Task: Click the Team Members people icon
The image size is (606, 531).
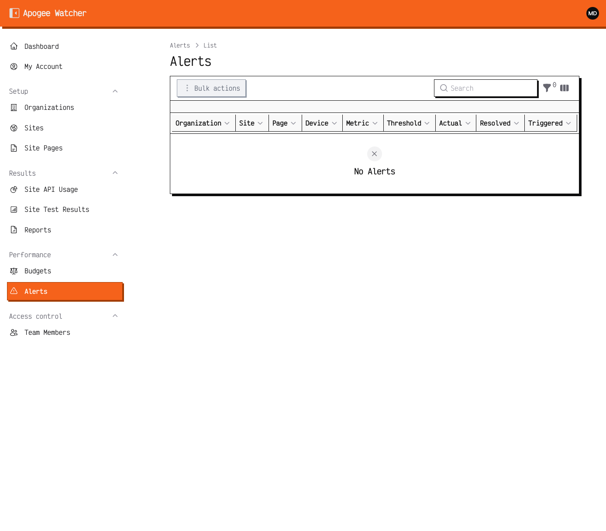Action: 14,332
